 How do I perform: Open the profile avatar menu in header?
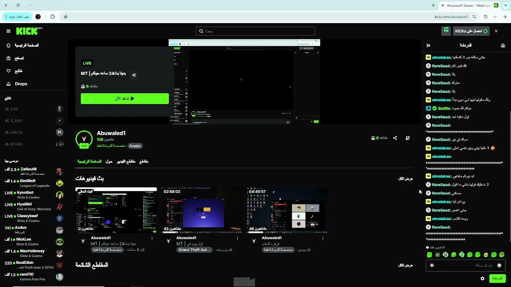[x=496, y=31]
